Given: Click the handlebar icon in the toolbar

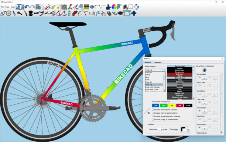Looking at the screenshot, I should 42,13.
